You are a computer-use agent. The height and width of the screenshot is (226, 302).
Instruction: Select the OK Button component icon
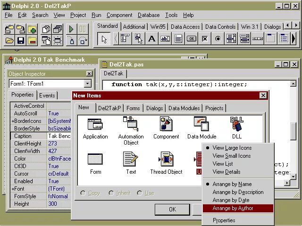[192, 39]
